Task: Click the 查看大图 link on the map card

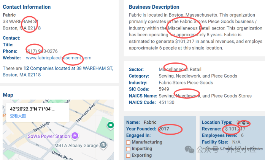Action: point(18,116)
